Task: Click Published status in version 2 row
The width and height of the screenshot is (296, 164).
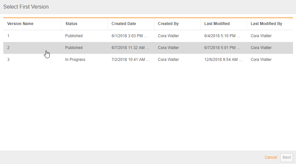Action: click(x=74, y=48)
